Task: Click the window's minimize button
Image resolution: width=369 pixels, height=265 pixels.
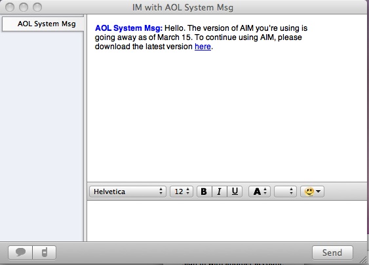Action: pyautogui.click(x=24, y=7)
